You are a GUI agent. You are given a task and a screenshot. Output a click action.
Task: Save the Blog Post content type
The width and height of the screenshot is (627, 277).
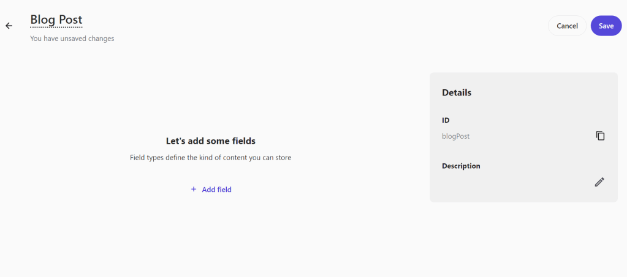(x=606, y=26)
